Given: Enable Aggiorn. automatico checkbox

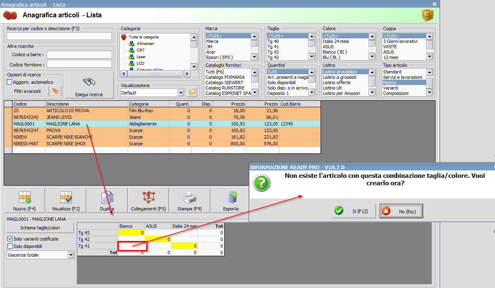Looking at the screenshot, I should click(10, 82).
